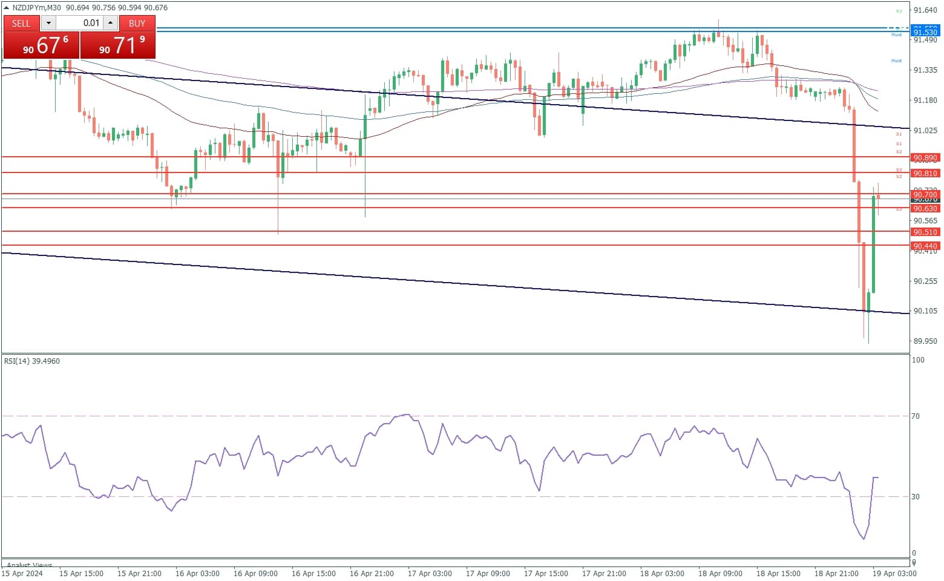This screenshot has height=581, width=944.
Task: Click the 16 Apr 21:00 time label
Action: click(x=372, y=573)
